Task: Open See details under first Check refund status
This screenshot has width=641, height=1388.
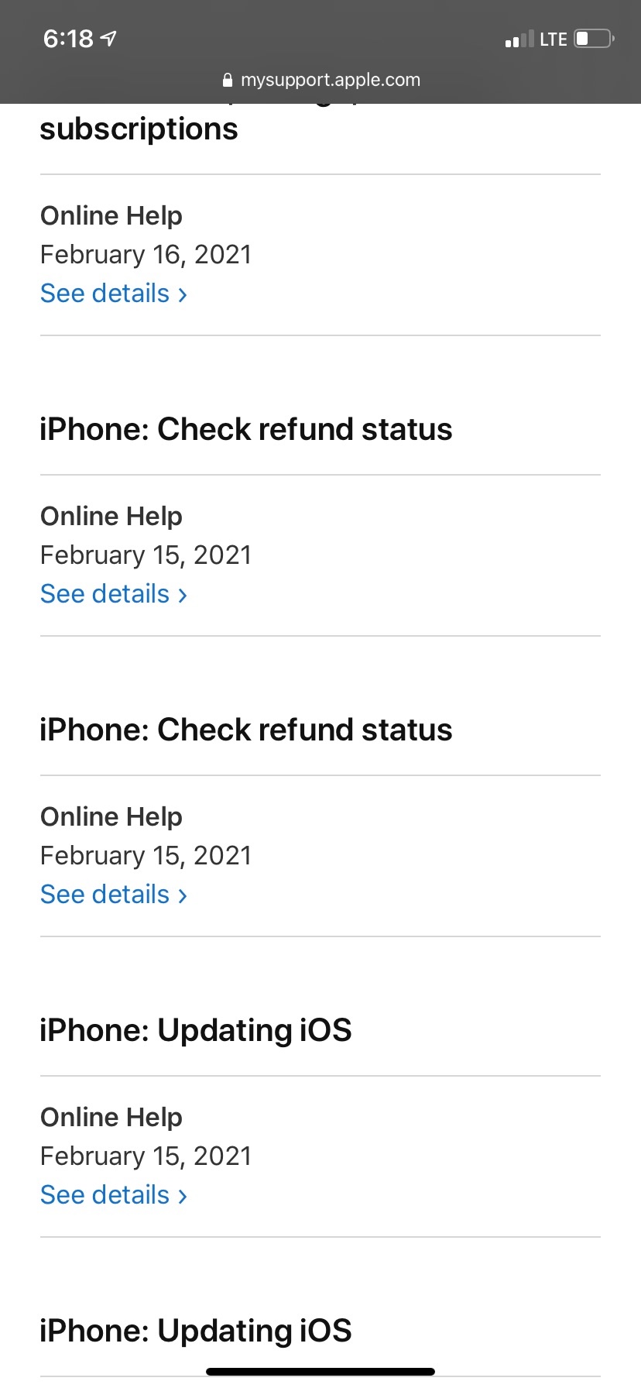Action: 105,594
